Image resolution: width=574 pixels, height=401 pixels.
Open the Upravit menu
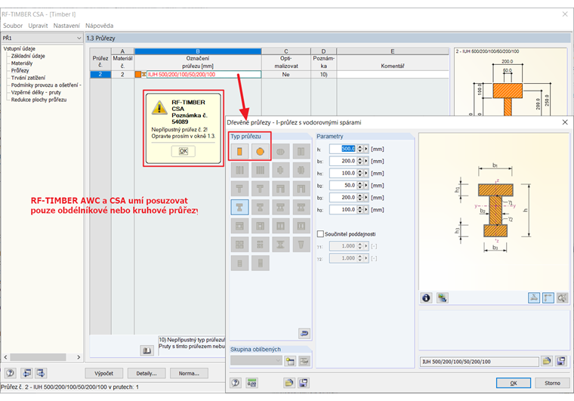(x=38, y=26)
